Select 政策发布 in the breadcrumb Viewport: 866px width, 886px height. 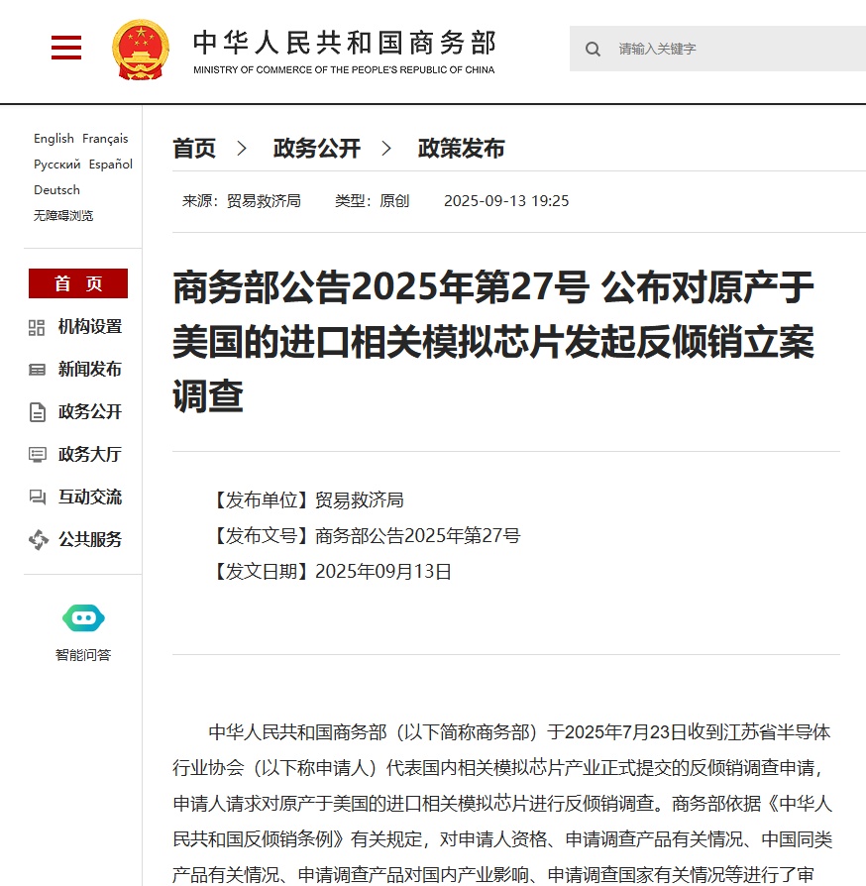(461, 149)
